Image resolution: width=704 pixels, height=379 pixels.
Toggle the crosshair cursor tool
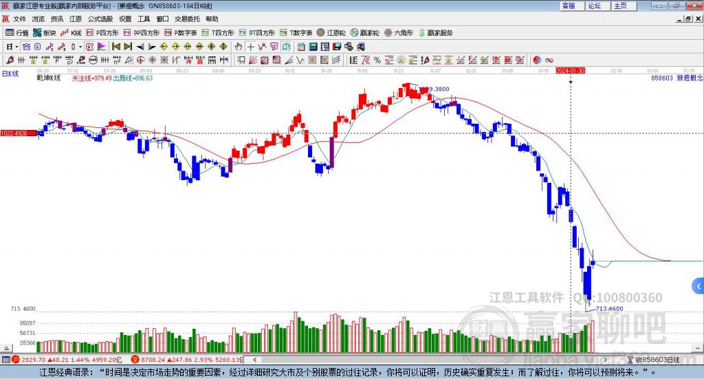coord(250,47)
